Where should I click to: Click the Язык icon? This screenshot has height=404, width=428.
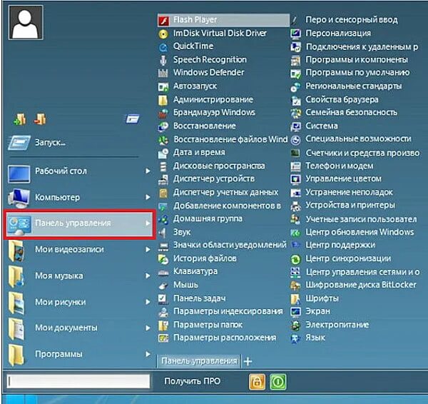pyautogui.click(x=295, y=338)
